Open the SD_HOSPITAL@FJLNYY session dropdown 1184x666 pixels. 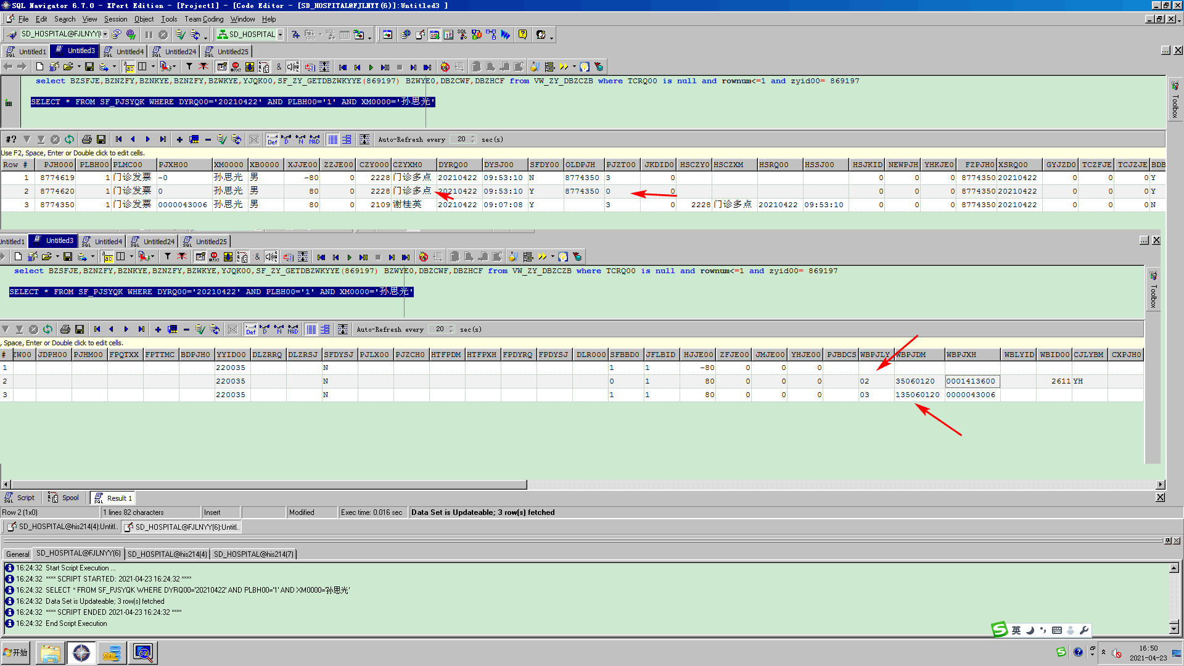[105, 35]
